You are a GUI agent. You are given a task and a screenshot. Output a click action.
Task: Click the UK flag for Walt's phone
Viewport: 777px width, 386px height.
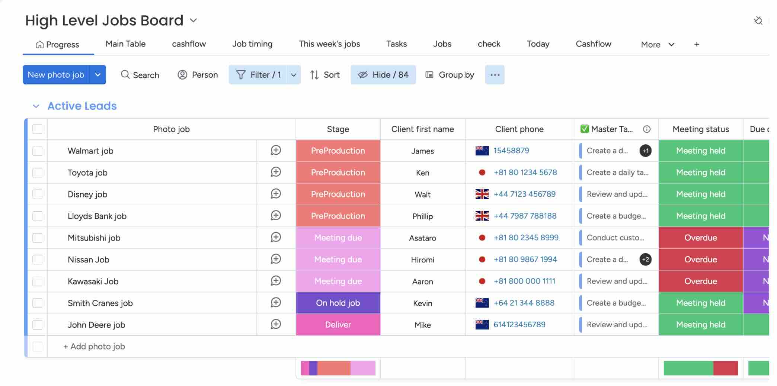[x=482, y=194]
